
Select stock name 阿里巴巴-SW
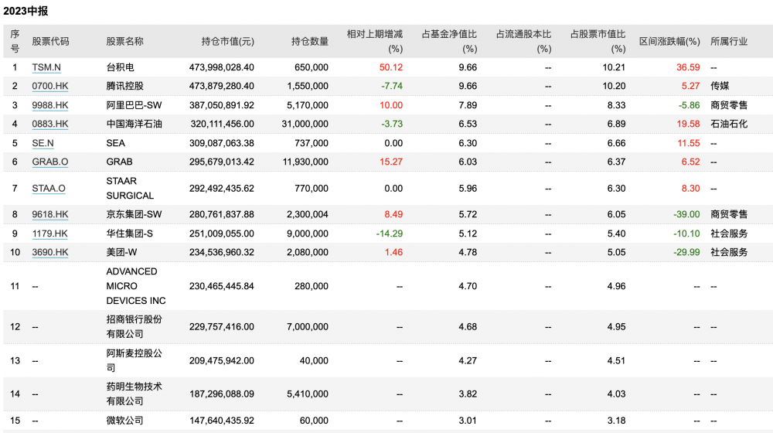[x=134, y=105]
